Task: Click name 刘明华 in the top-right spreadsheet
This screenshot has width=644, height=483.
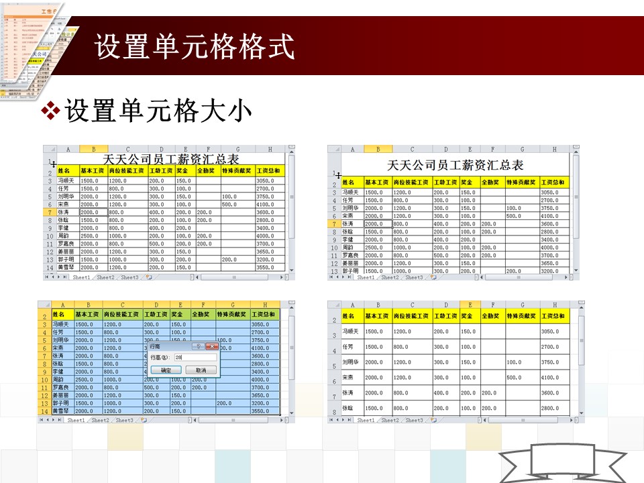Action: 350,208
